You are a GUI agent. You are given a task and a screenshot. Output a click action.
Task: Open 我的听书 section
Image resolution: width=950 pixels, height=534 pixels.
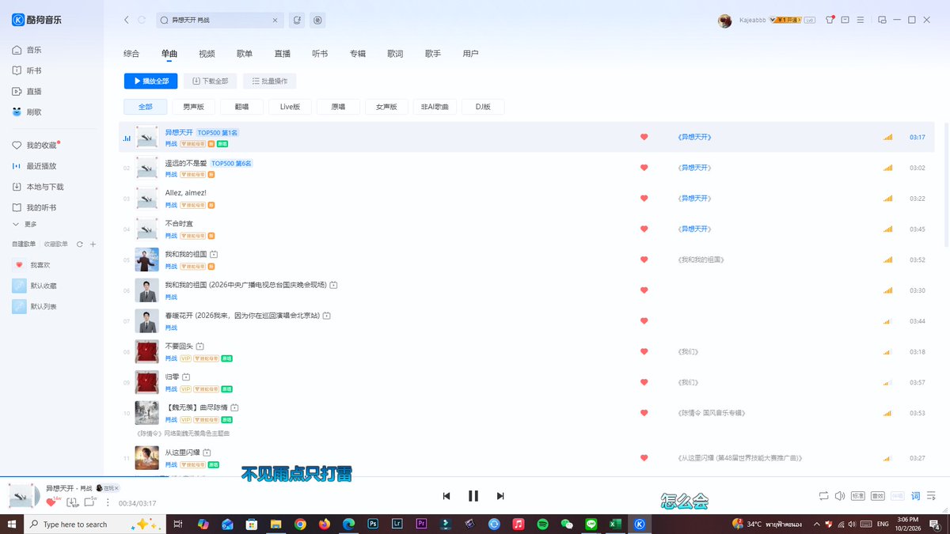click(x=35, y=207)
